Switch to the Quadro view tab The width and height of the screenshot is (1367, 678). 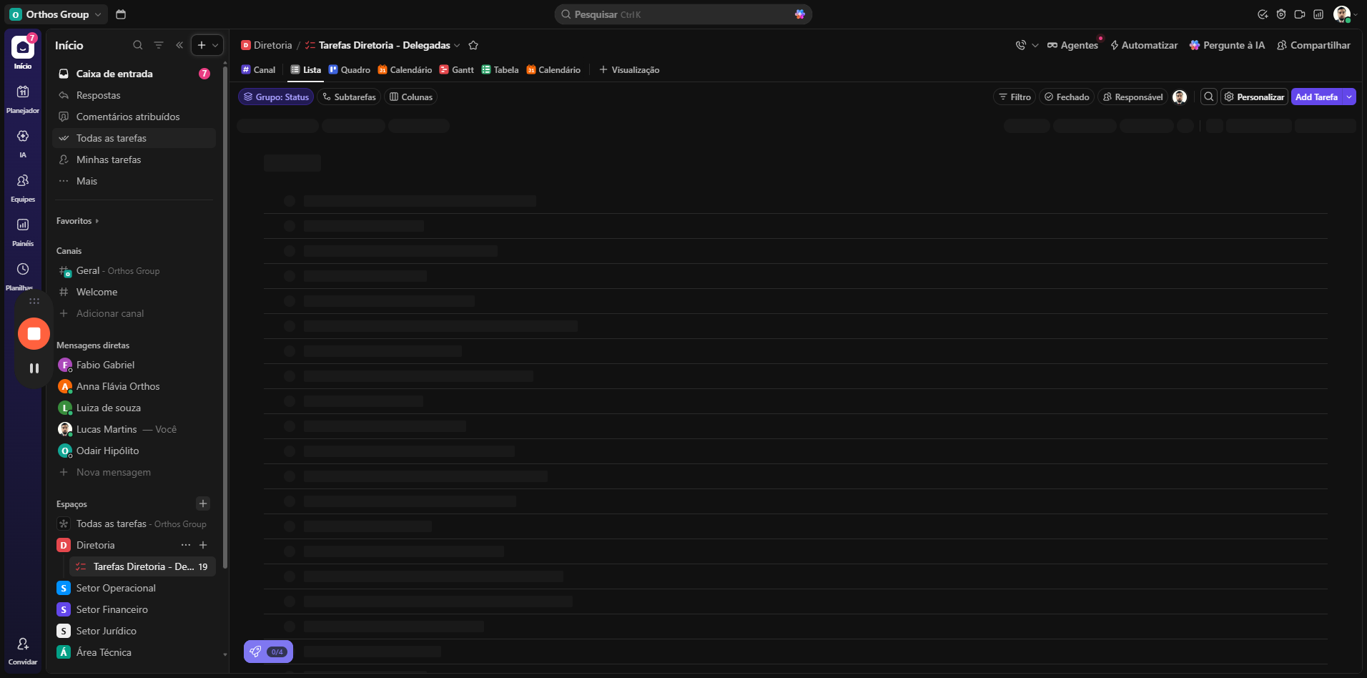(350, 70)
